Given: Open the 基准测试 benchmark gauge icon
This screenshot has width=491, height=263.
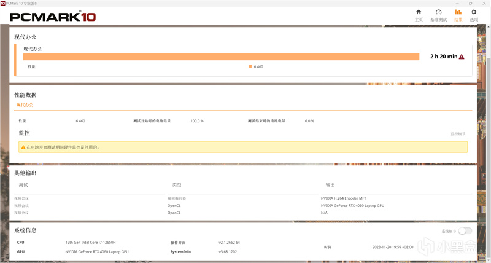Looking at the screenshot, I should pos(438,12).
